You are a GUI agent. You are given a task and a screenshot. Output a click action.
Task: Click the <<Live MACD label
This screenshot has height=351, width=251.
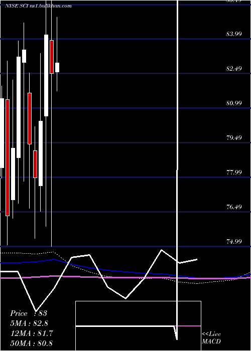[x=211, y=338]
